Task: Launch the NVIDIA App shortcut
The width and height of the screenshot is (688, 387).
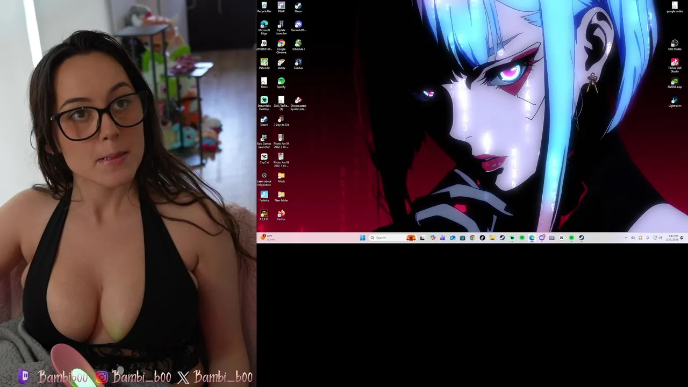Action: (675, 83)
